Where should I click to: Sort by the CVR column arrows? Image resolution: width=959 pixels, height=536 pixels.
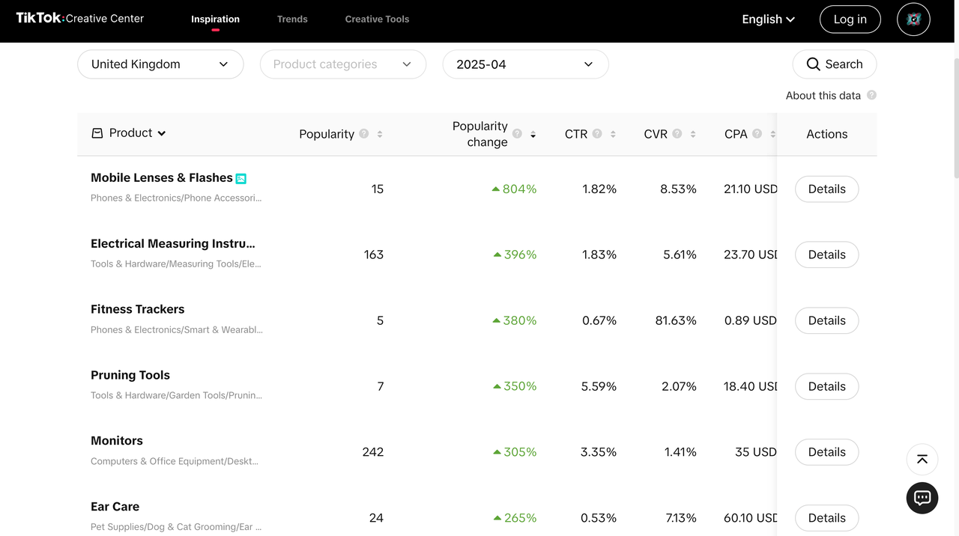pos(693,134)
